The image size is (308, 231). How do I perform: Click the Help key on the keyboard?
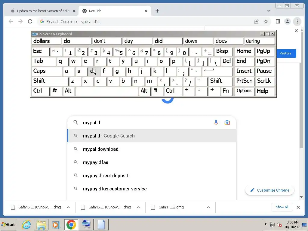pos(265,91)
